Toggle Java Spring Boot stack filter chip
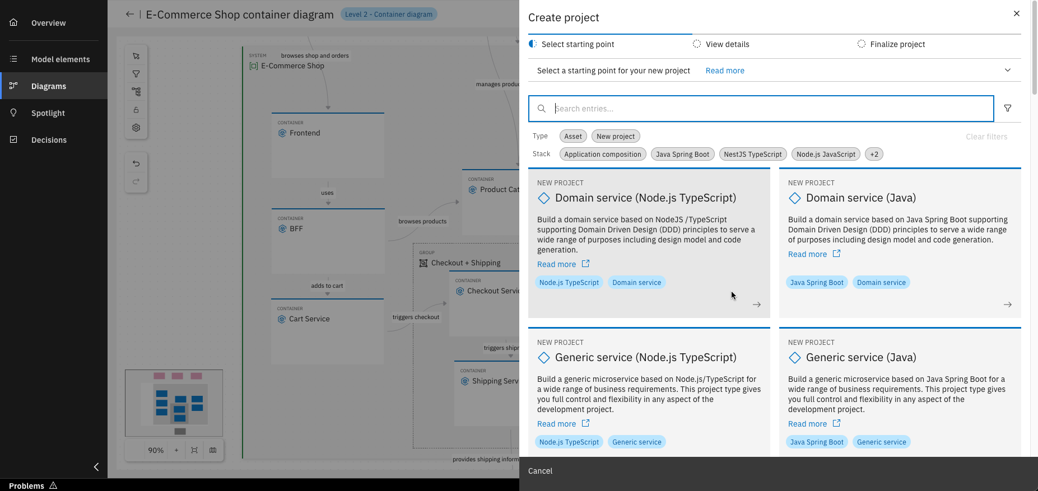Viewport: 1038px width, 491px height. pyautogui.click(x=682, y=154)
